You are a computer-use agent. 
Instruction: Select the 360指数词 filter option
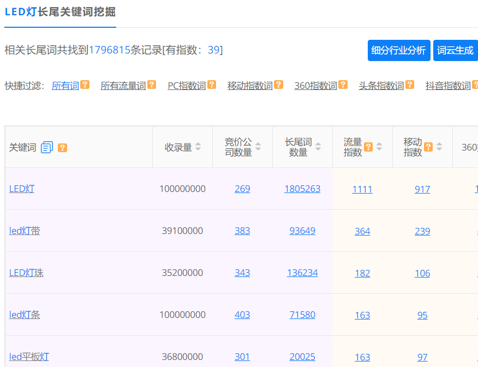316,85
